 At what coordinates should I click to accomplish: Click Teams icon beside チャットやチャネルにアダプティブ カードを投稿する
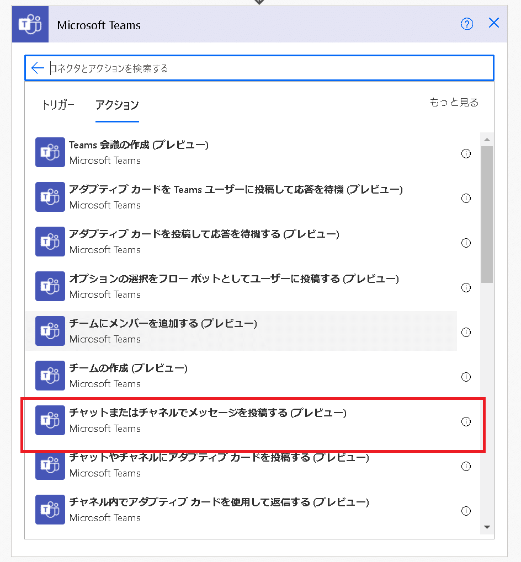tap(50, 465)
